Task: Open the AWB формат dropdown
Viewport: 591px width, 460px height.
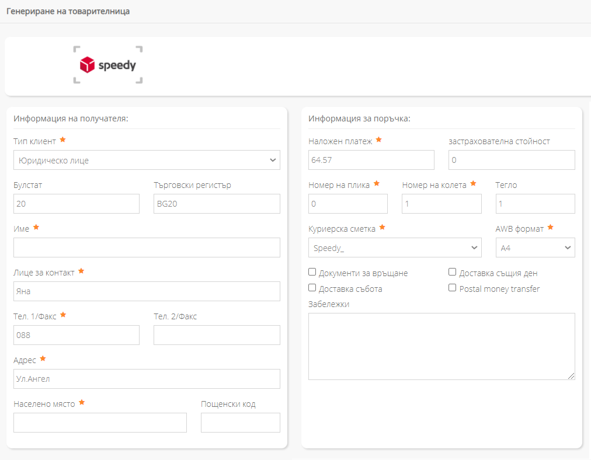Action: tap(535, 248)
